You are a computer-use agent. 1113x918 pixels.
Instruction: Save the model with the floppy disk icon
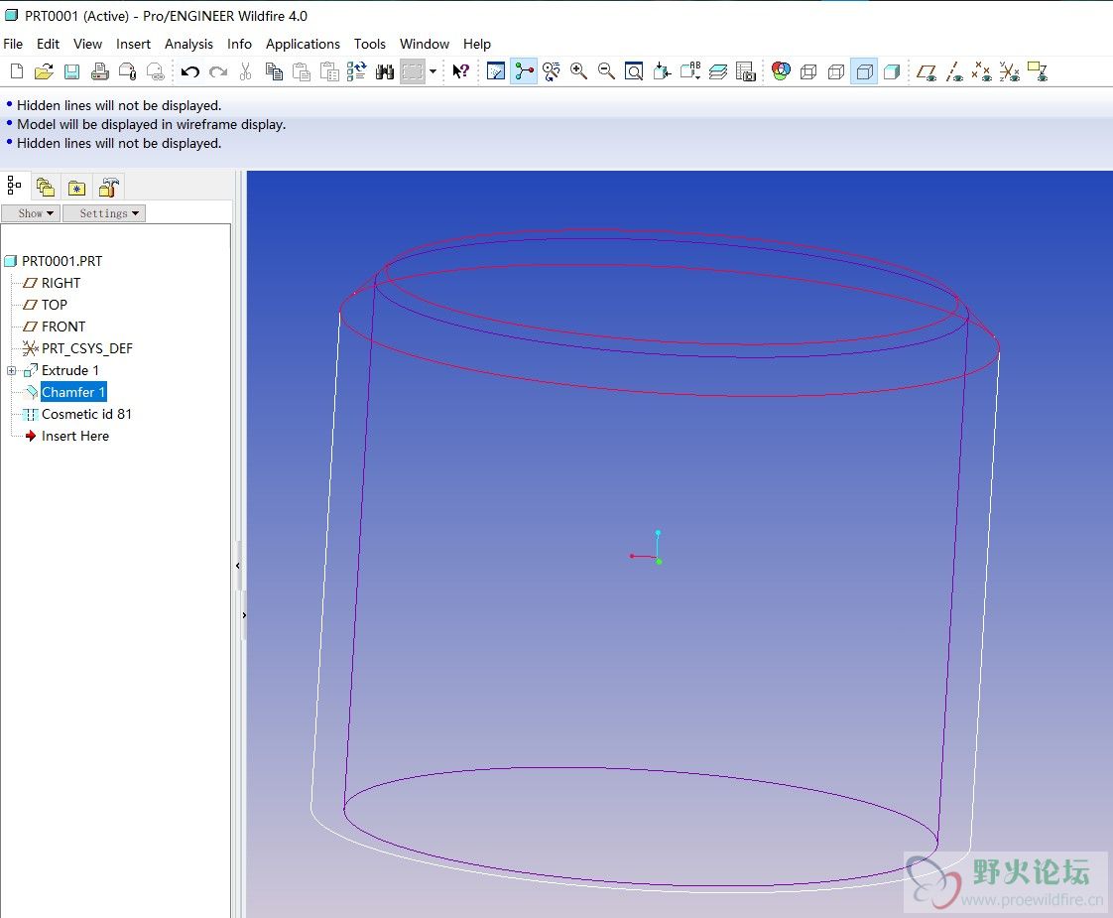point(71,71)
